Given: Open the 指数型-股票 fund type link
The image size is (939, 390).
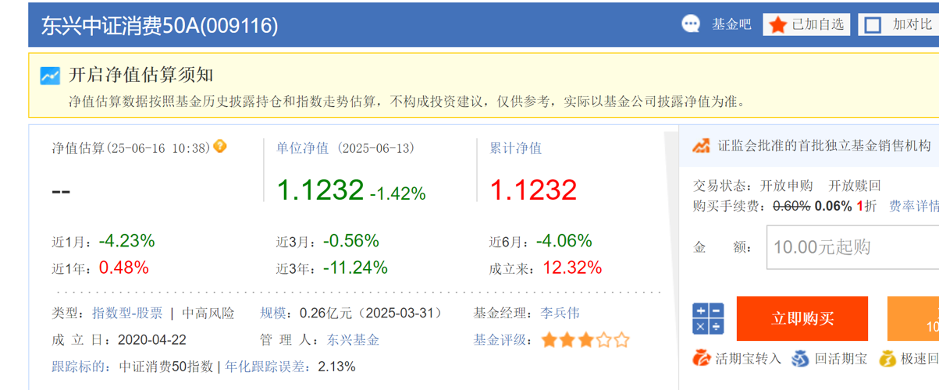Looking at the screenshot, I should click(x=127, y=313).
